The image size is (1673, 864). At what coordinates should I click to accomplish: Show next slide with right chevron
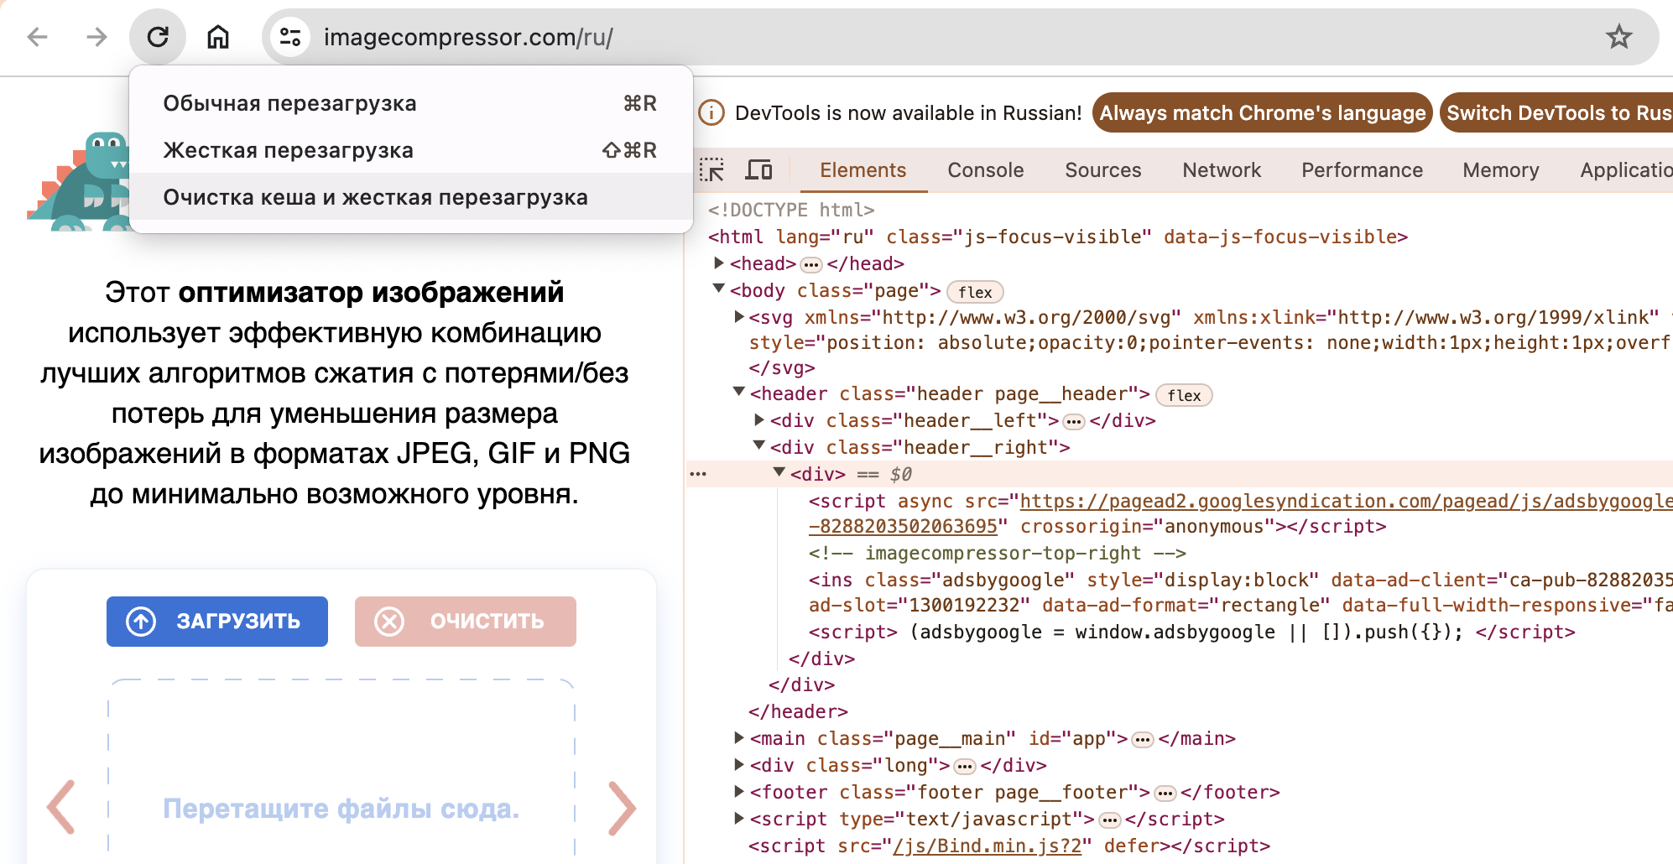[622, 808]
